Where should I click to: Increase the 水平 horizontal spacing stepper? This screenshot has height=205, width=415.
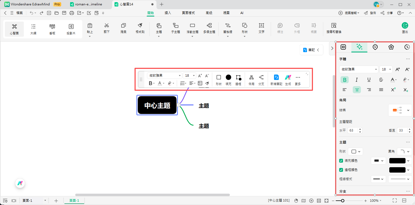pos(360,129)
